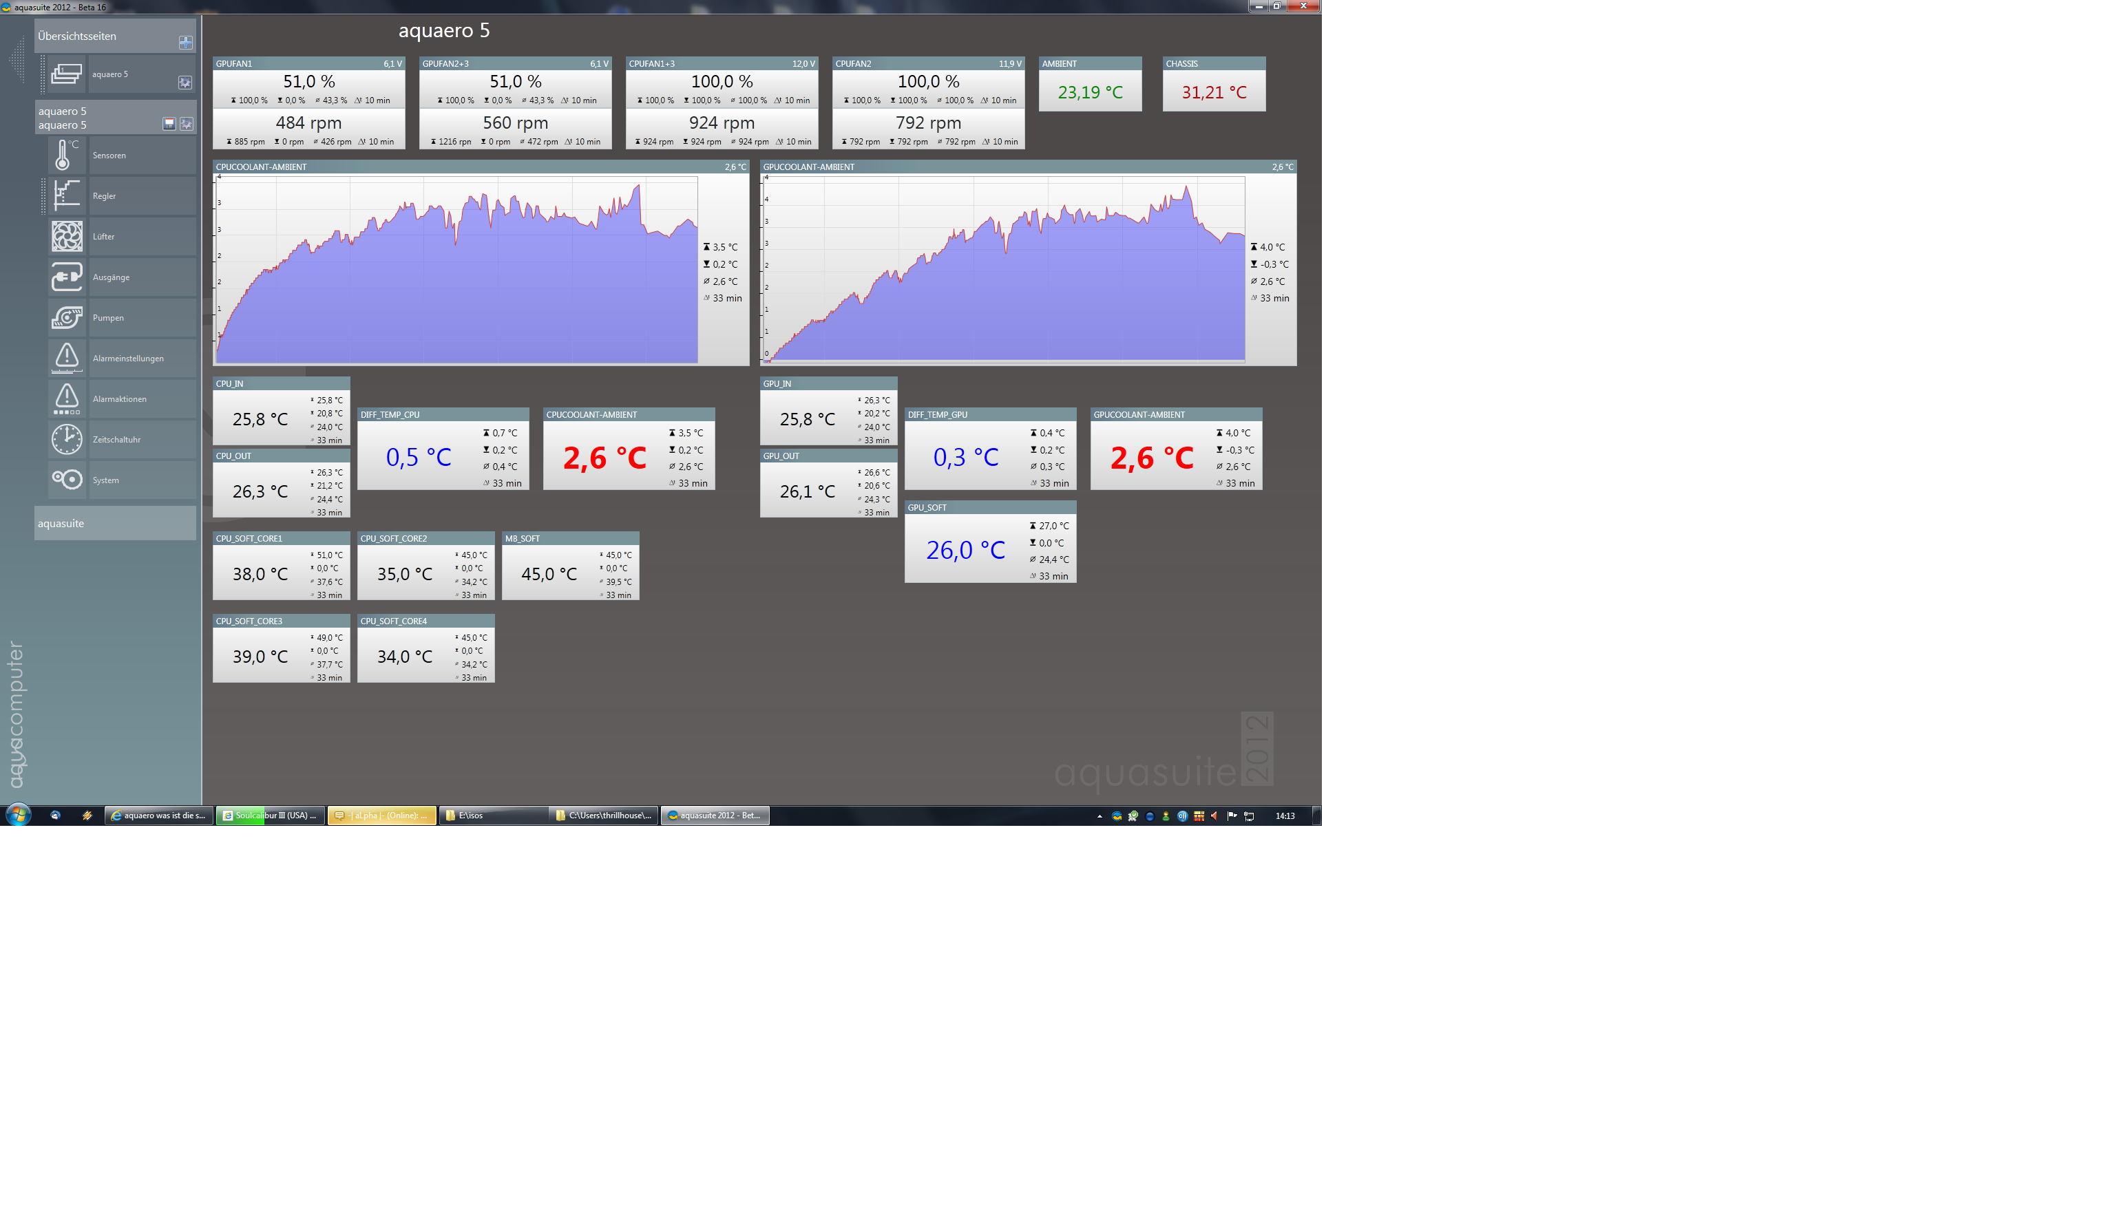Select the Lüfter fan icon

66,236
